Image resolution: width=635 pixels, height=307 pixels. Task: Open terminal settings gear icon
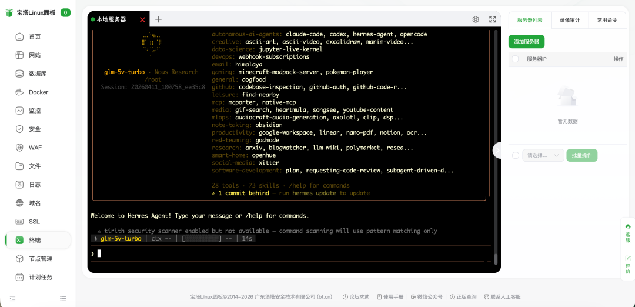click(476, 19)
